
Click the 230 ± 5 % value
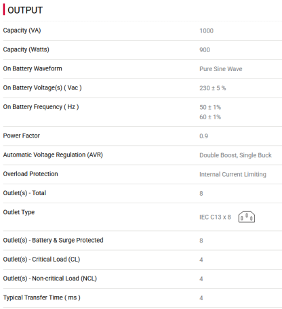213,88
